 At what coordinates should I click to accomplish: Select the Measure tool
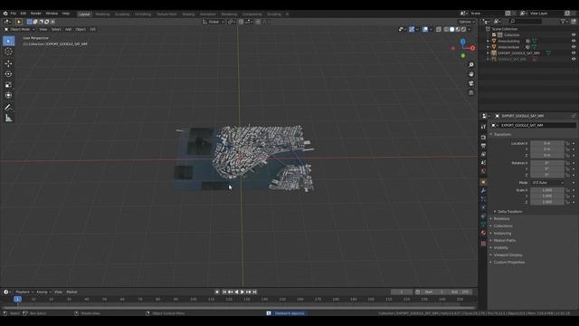tap(8, 119)
